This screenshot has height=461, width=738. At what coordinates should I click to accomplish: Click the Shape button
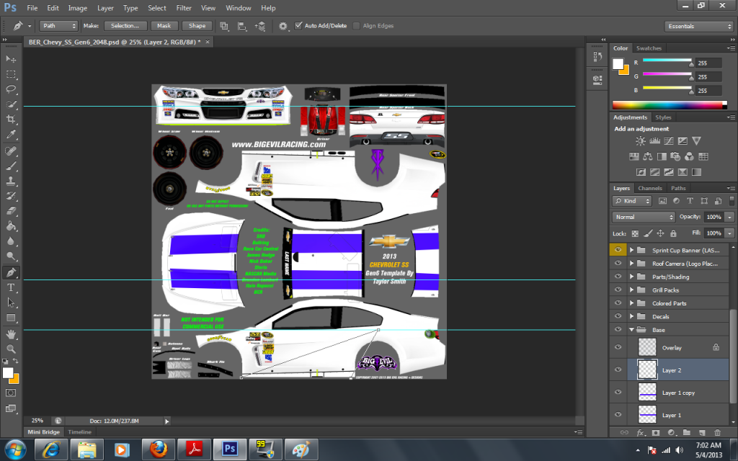coord(197,26)
